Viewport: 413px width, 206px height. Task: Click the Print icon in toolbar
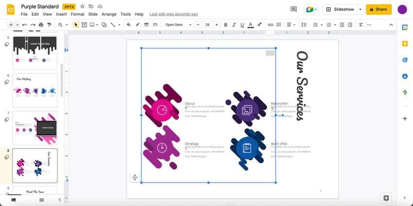[41, 25]
